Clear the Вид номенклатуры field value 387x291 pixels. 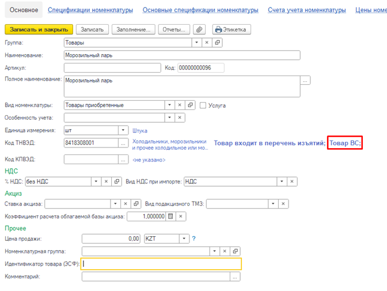[x=180, y=105]
